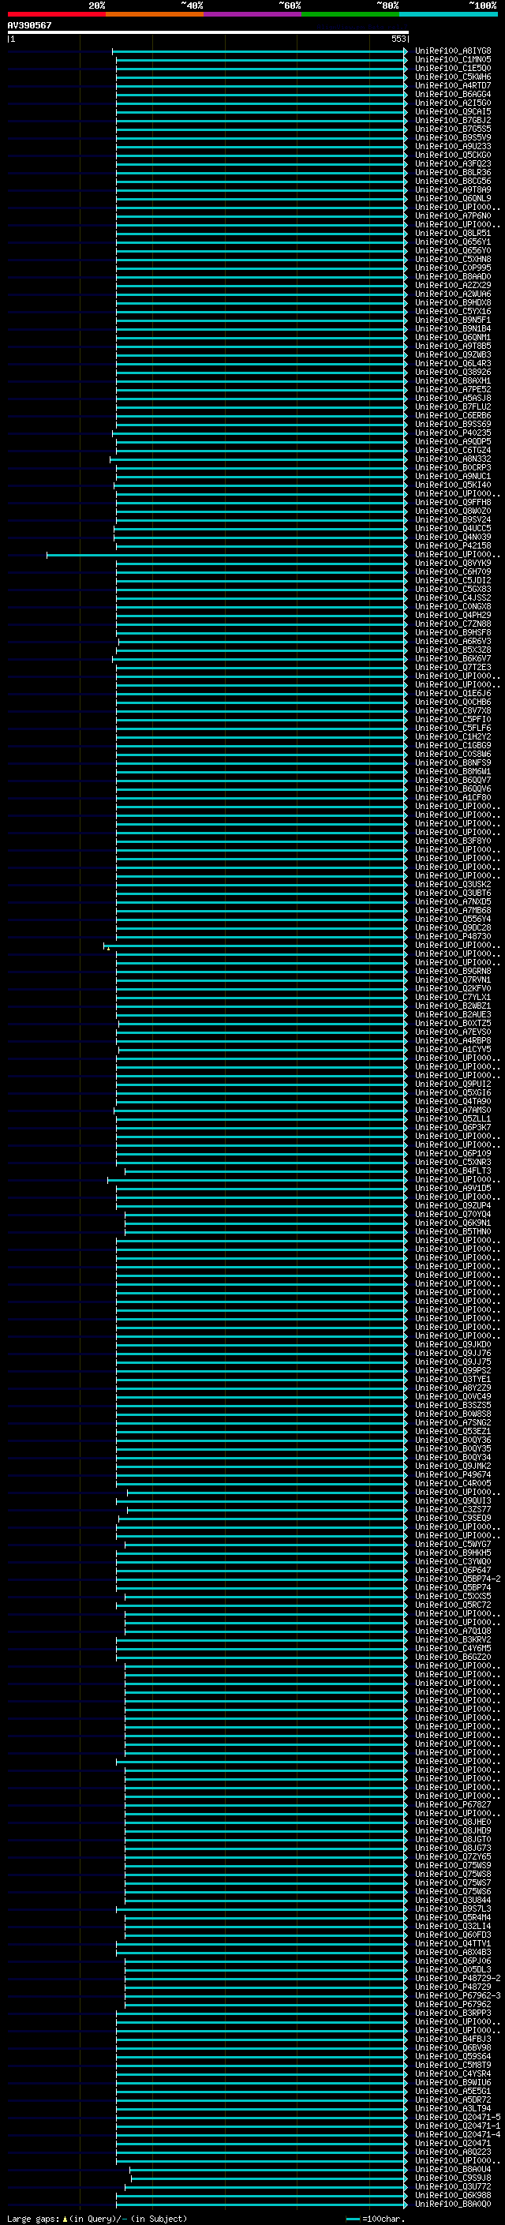Image resolution: width=505 pixels, height=2225 pixels.
Task: Click the long alignment bar above UniRef100_Q8VYK9
Action: 227,555
